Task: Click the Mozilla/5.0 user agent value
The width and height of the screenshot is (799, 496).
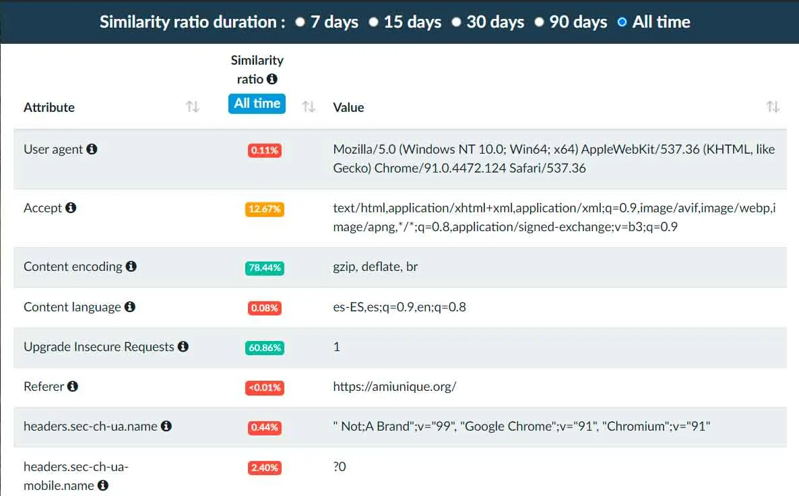Action: 554,158
